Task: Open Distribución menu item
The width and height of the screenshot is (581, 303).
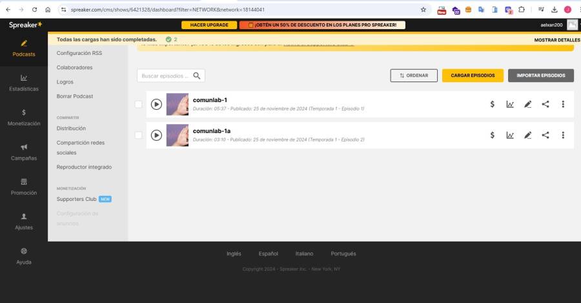Action: click(71, 129)
